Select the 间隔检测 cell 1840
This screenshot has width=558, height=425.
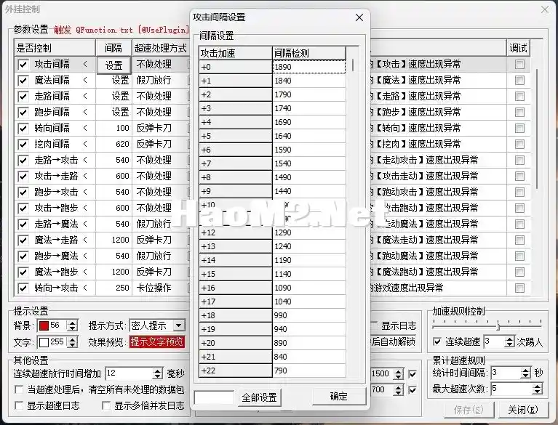coord(309,81)
